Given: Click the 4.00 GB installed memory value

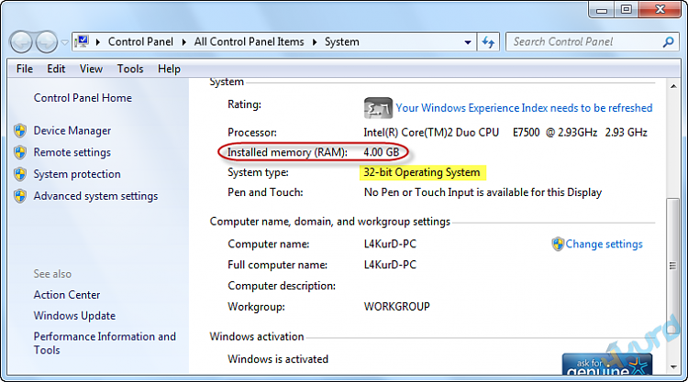Looking at the screenshot, I should point(382,152).
